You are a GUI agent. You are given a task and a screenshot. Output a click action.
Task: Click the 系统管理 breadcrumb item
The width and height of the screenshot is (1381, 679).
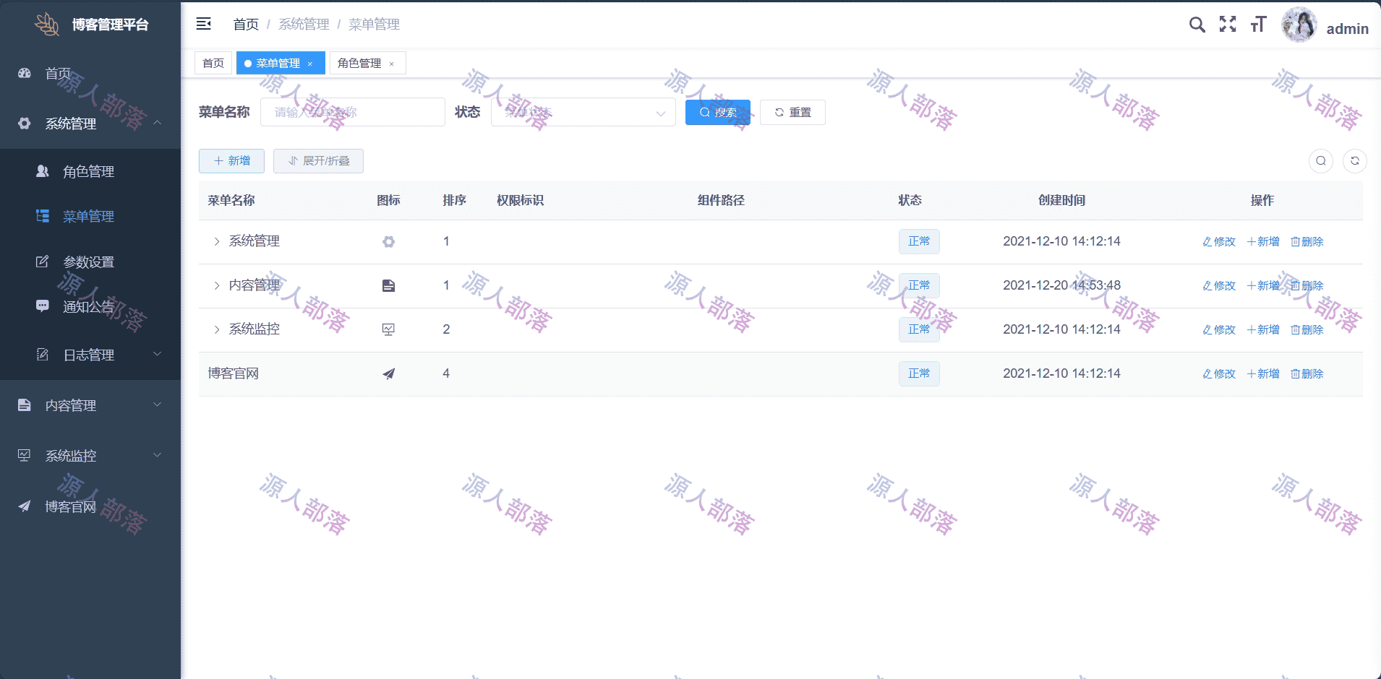[304, 25]
